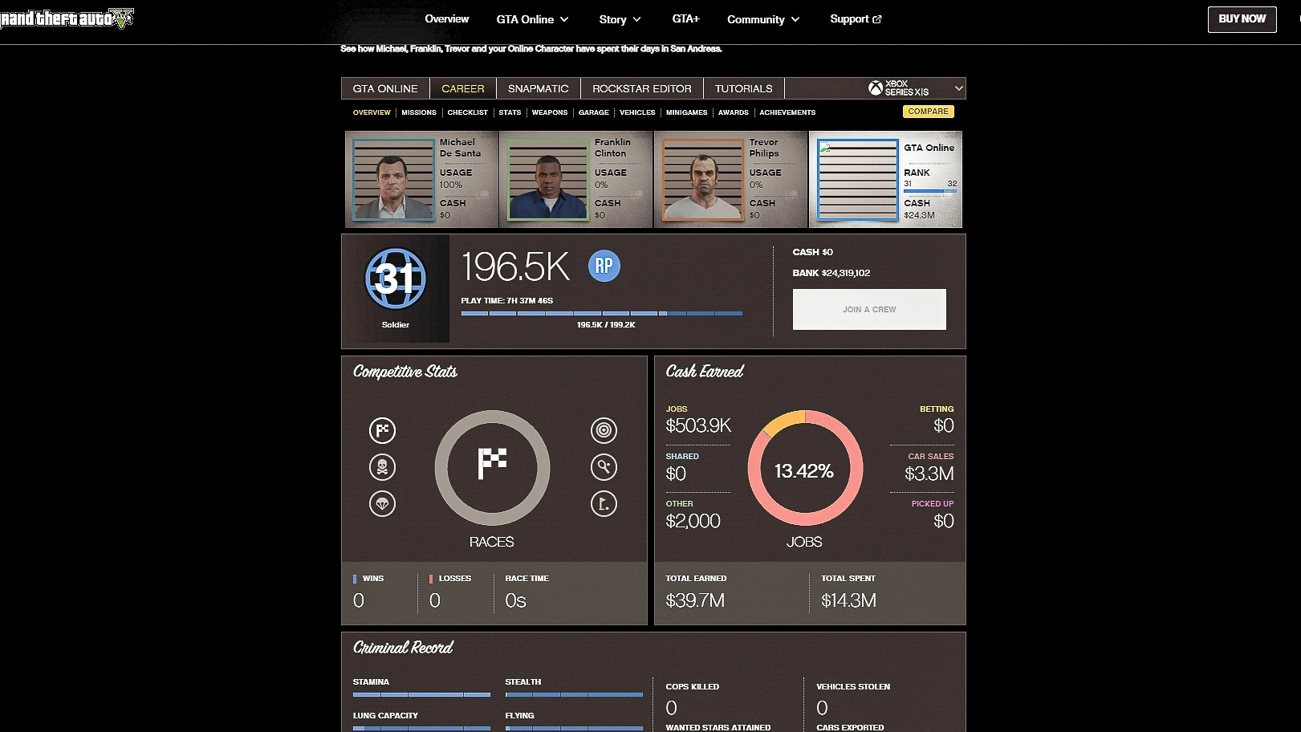Open the Support link
Screen dimensions: 1301x732
point(856,19)
